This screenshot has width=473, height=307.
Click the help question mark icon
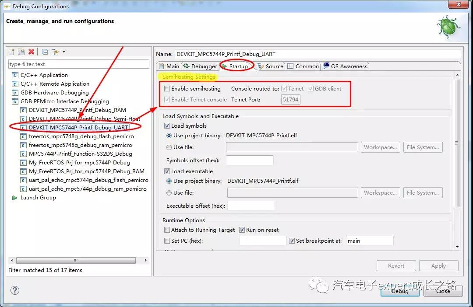[15, 290]
